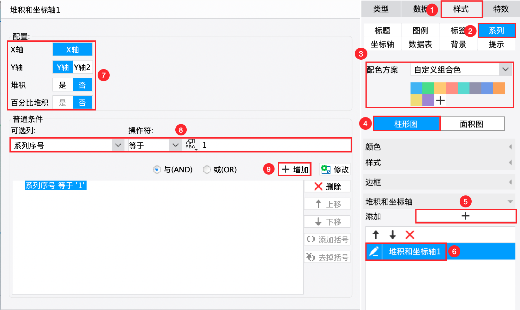
Task: Click the ABC value type icon
Action: pyautogui.click(x=190, y=145)
